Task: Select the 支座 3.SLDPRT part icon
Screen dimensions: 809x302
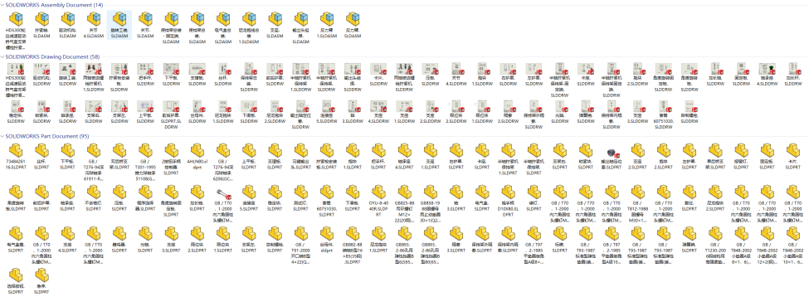Action: pos(171,234)
